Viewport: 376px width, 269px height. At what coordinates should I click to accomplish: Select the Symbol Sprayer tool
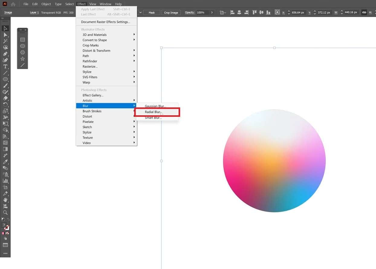coord(5,175)
